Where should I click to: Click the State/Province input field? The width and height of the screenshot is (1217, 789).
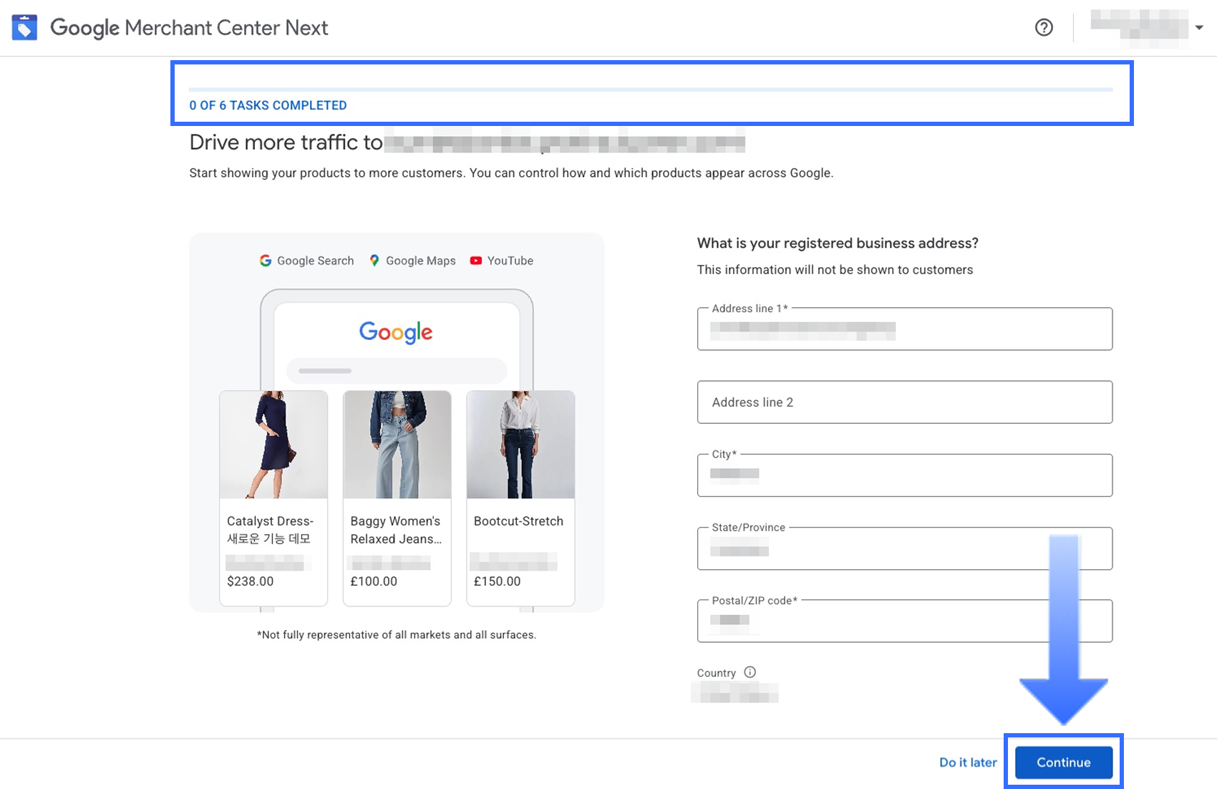coord(905,548)
